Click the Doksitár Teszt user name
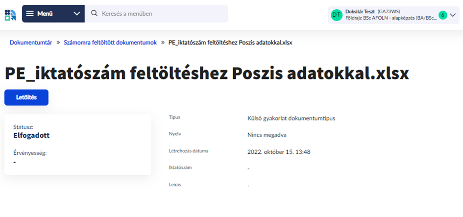This screenshot has width=463, height=217. pyautogui.click(x=360, y=11)
